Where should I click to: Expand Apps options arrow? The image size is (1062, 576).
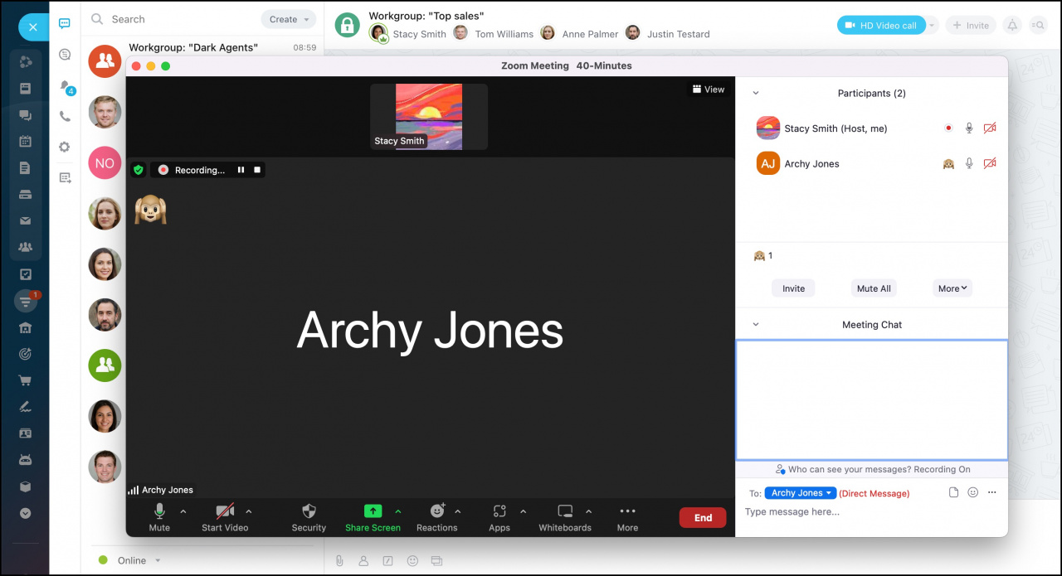tap(523, 511)
